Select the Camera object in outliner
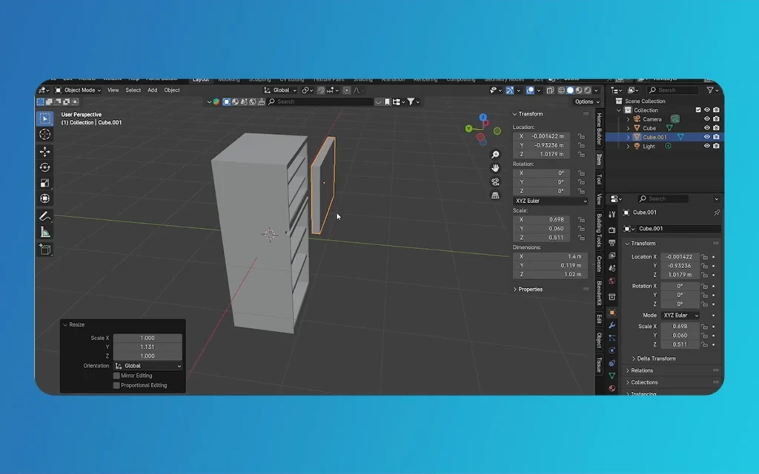Viewport: 759px width, 474px height. tap(652, 119)
